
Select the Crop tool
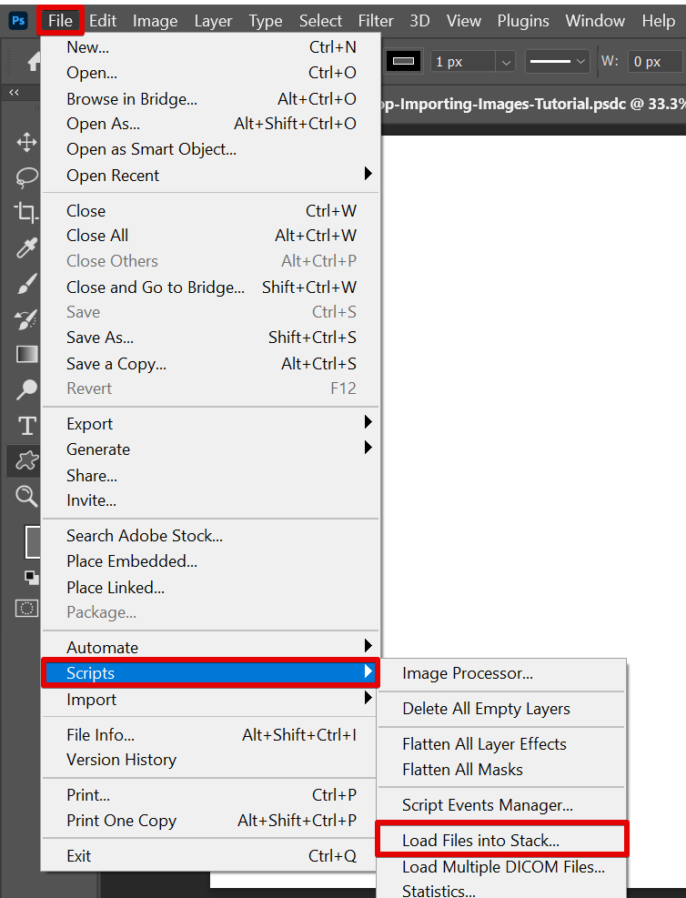[26, 213]
